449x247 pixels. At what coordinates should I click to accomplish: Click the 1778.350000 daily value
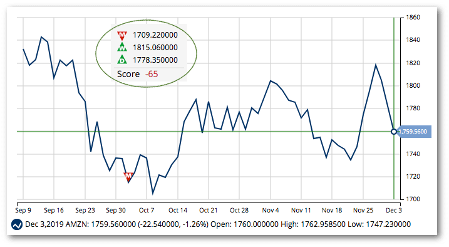[x=155, y=60]
